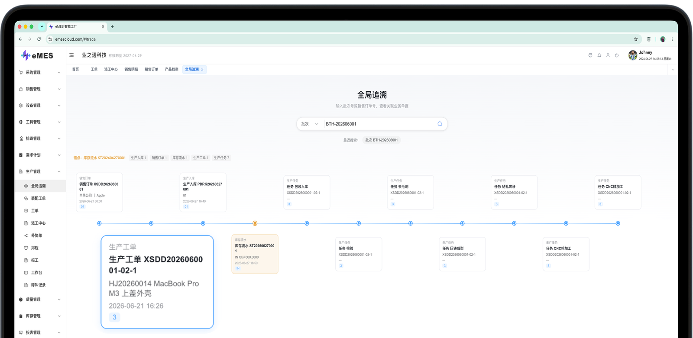Open the 任务 包装入库 card
This screenshot has width=693, height=338.
pos(307,193)
